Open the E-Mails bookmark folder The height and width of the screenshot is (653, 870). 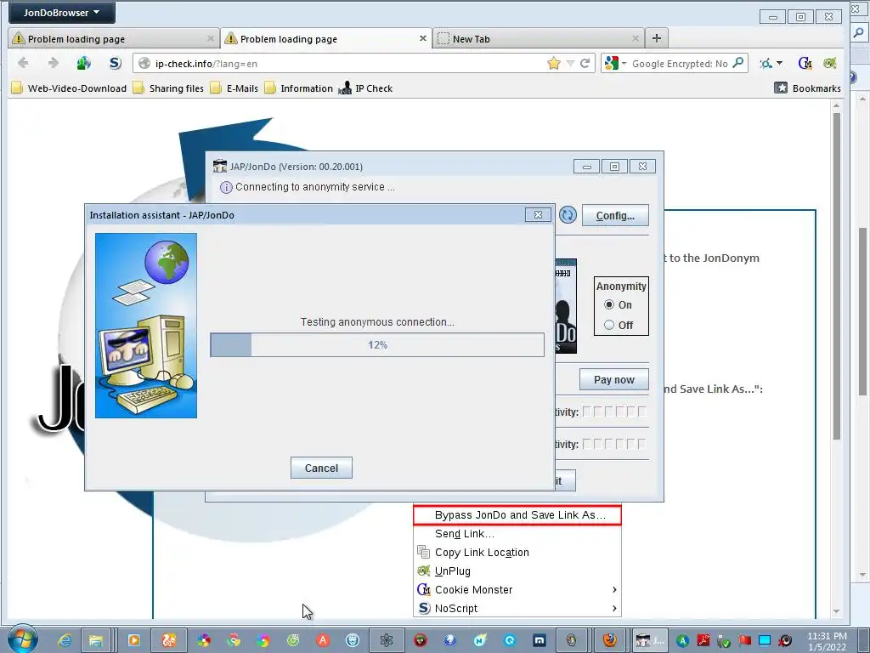click(234, 88)
